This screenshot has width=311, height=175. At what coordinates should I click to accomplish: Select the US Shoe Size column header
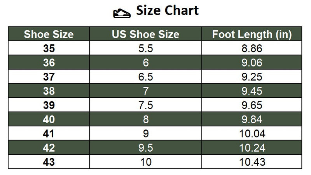pyautogui.click(x=145, y=34)
